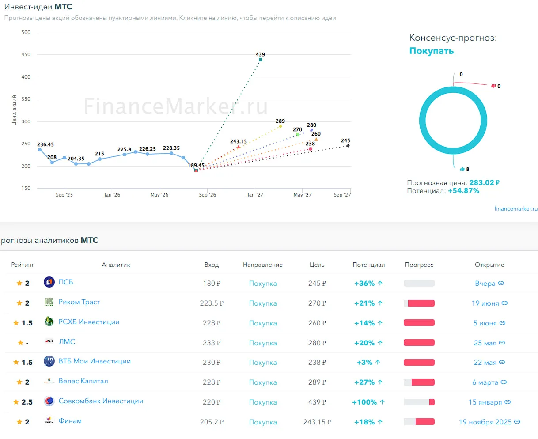Viewport: 538px width, 439px height.
Task: Click the ВТБ Мои Инвестиции logo icon
Action: point(49,361)
